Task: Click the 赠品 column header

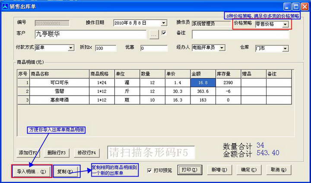Action: tap(254, 74)
